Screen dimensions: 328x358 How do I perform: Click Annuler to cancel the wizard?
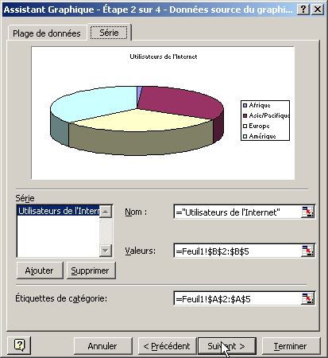(102, 346)
